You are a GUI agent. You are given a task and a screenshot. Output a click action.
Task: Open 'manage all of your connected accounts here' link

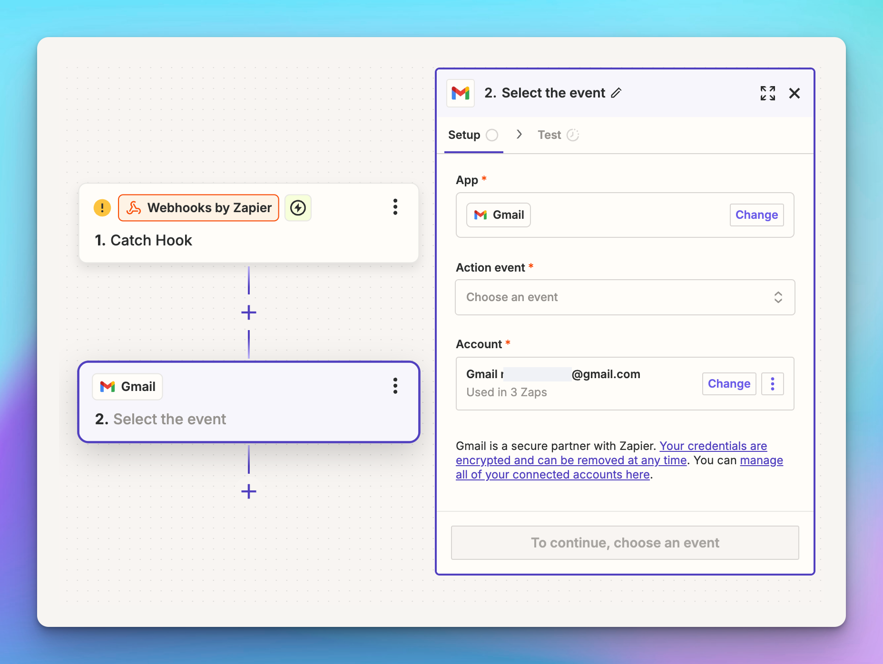(x=619, y=468)
